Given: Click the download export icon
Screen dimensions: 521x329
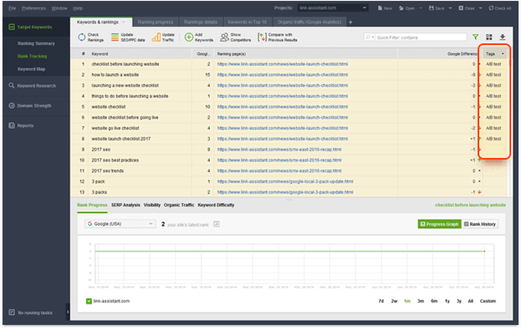Looking at the screenshot, I should click(x=502, y=37).
